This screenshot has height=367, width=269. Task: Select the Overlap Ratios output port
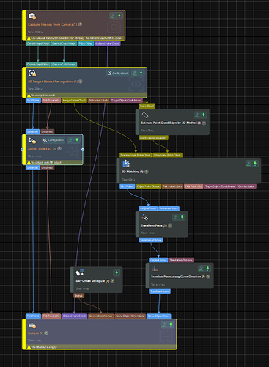click(246, 186)
